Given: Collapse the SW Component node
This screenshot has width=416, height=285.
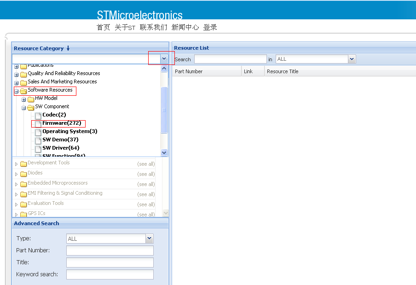Looking at the screenshot, I should (24, 108).
